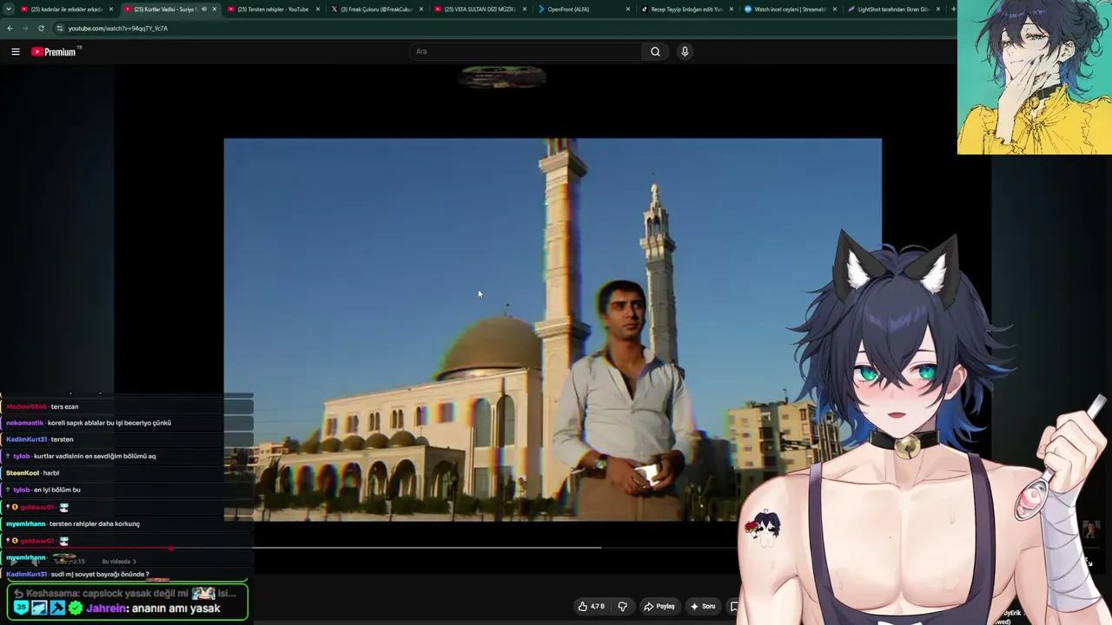Click the video player frame
Image resolution: width=1112 pixels, height=625 pixels.
553,330
